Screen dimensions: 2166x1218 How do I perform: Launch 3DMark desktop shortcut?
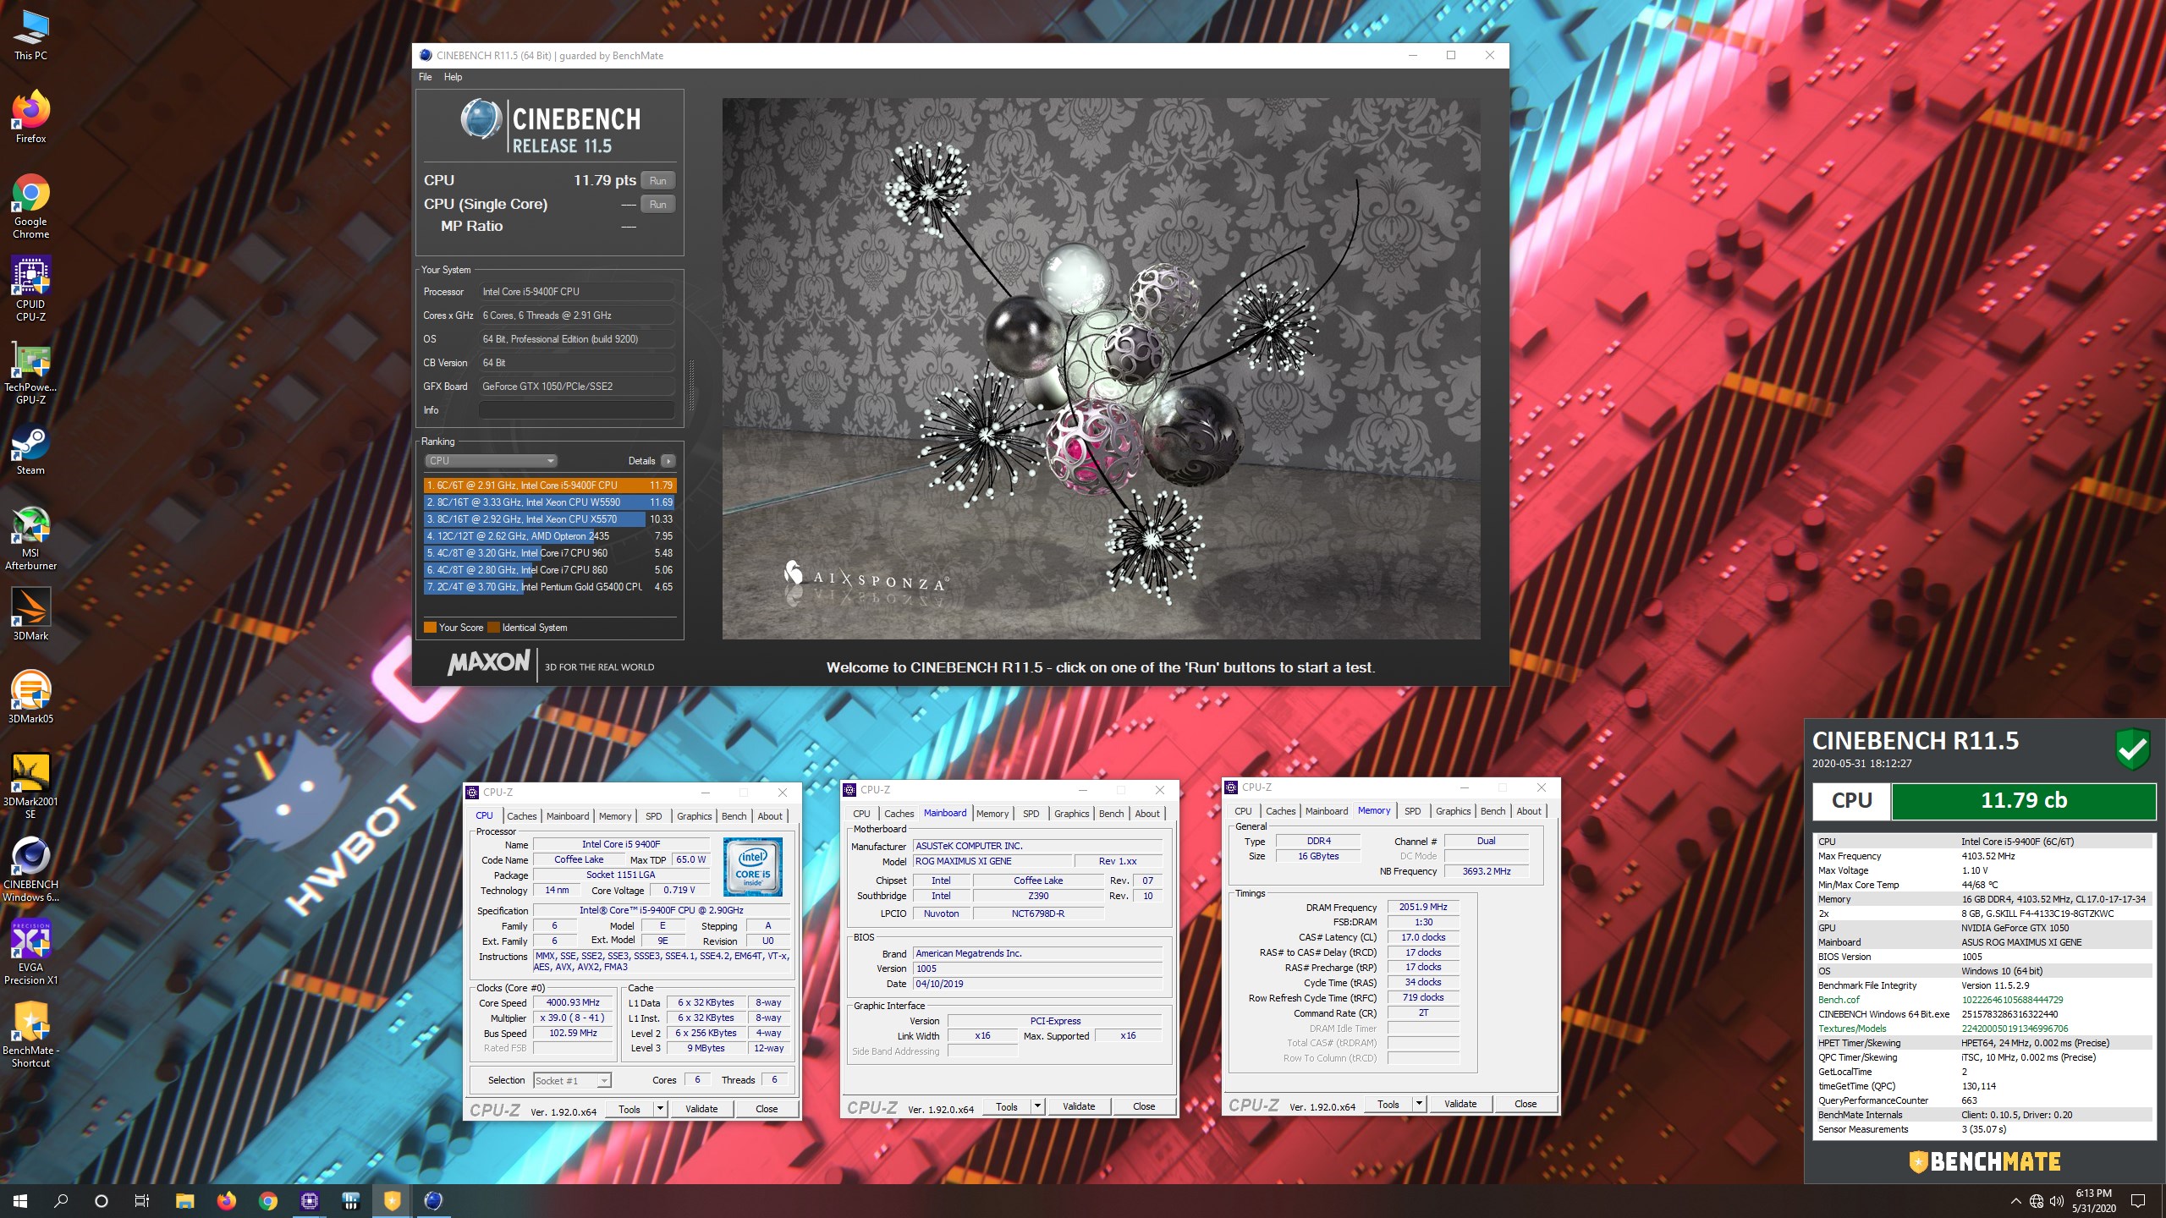point(30,614)
